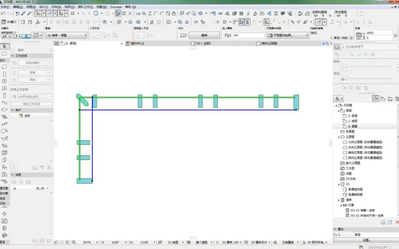Select the Arrow tool in the toolbox
This screenshot has width=399, height=249.
(4, 46)
